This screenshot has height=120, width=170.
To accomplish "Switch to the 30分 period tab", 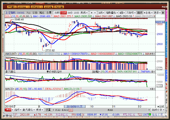I will click(x=77, y=13).
